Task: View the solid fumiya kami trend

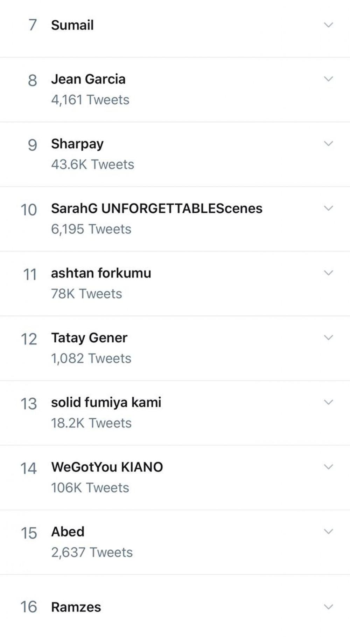Action: click(106, 403)
